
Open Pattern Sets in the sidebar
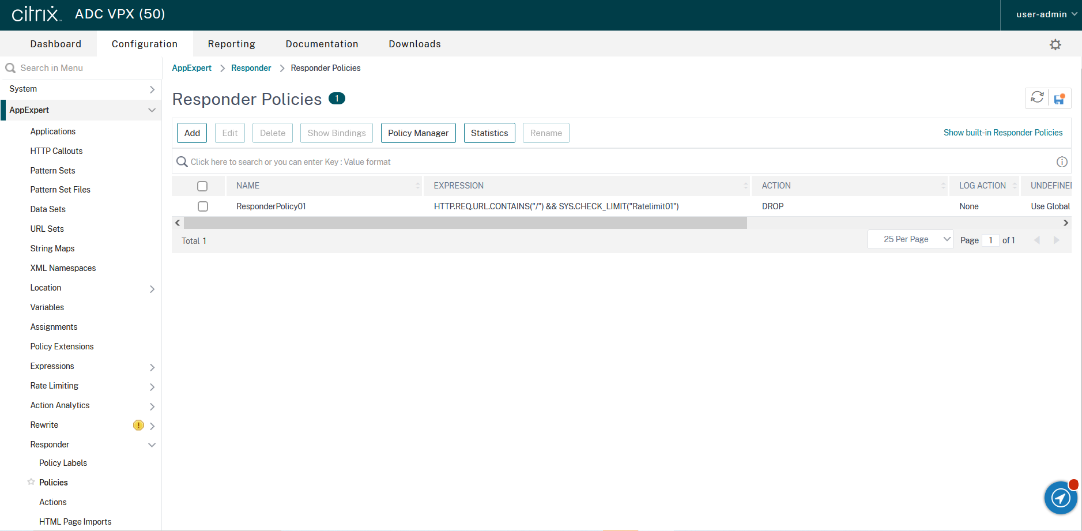(x=53, y=171)
